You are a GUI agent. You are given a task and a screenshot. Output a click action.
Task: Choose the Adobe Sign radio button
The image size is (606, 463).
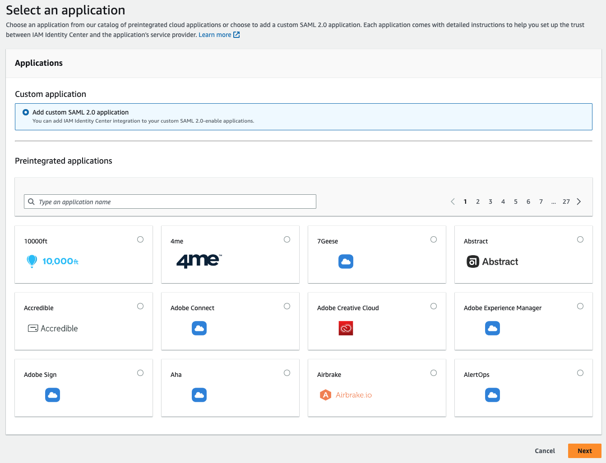[x=140, y=373]
